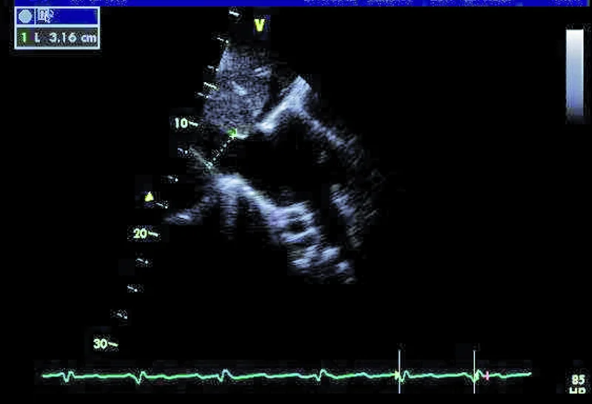
Task: Click the icon beside the round button
Action: point(44,16)
